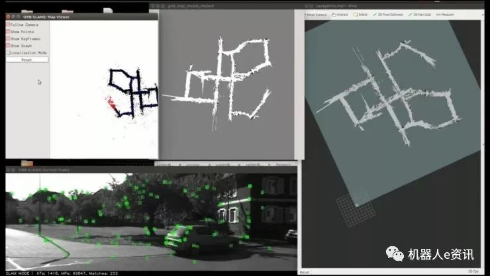Open the desktop folder icon above Current Frame
The image size is (490, 276).
pyautogui.click(x=27, y=163)
